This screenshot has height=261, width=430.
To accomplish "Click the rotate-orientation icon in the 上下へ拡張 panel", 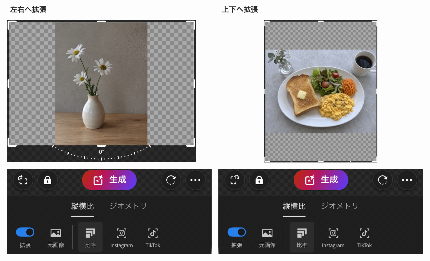I will click(x=235, y=180).
